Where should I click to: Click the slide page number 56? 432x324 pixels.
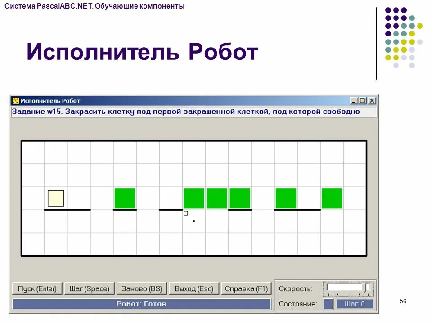(x=403, y=301)
